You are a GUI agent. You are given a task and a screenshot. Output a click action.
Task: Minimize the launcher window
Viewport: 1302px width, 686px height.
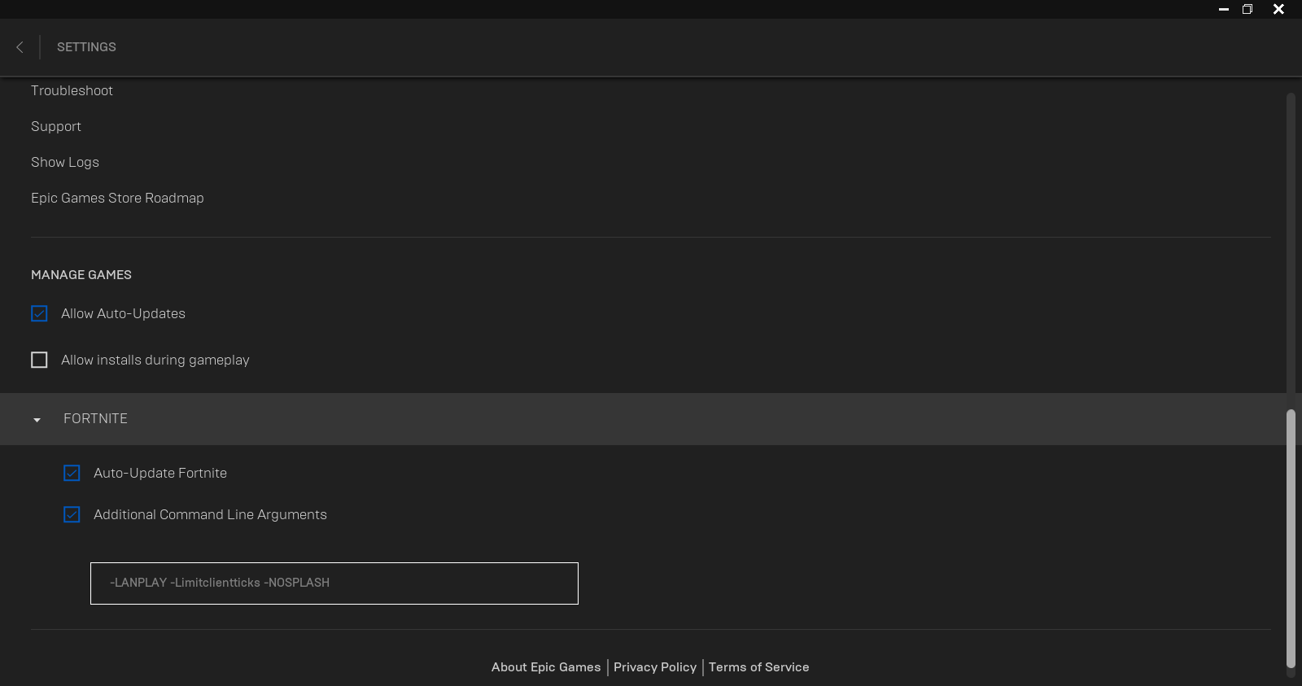(1224, 9)
